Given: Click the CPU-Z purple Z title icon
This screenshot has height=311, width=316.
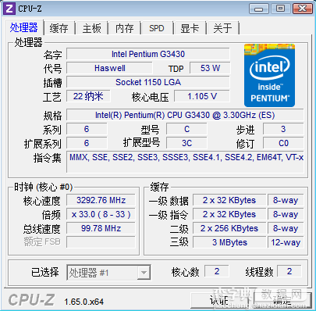Looking at the screenshot, I should tap(9, 9).
